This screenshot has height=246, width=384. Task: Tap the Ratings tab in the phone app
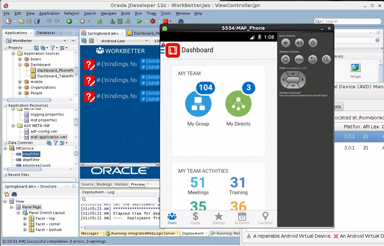218,218
